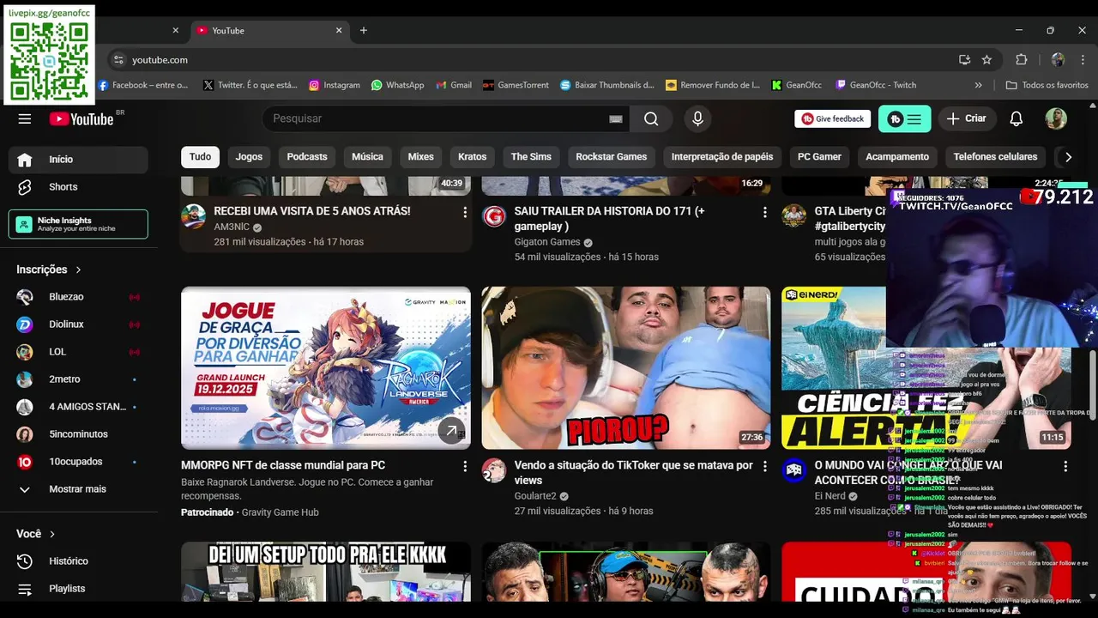
Task: Open the teal vidIQ extension menu button
Action: pos(905,118)
